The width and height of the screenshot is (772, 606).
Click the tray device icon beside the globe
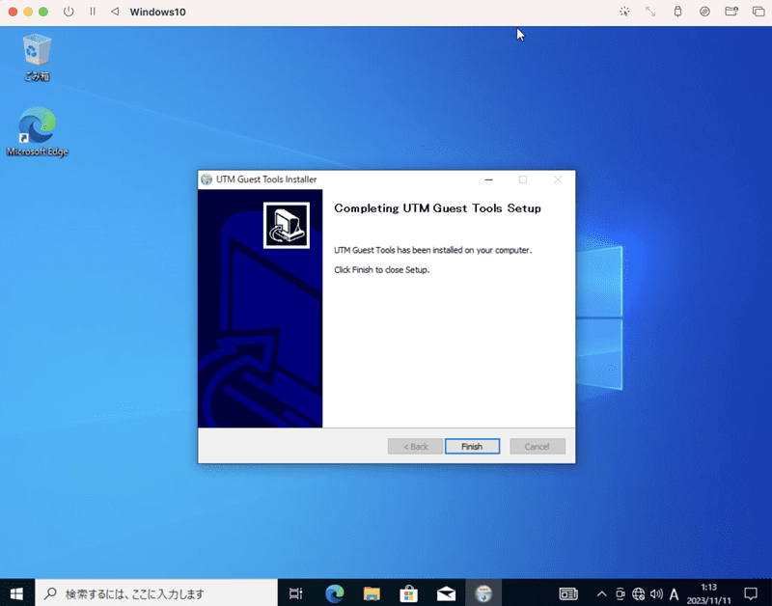[620, 594]
